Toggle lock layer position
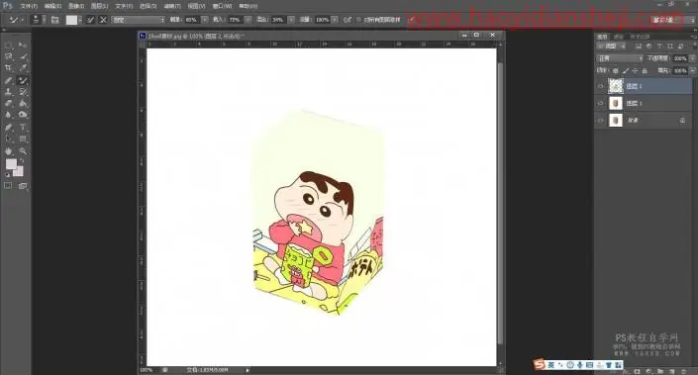Image resolution: width=698 pixels, height=375 pixels. click(635, 70)
